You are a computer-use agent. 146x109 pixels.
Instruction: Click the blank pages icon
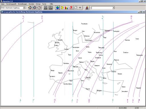(76, 8)
